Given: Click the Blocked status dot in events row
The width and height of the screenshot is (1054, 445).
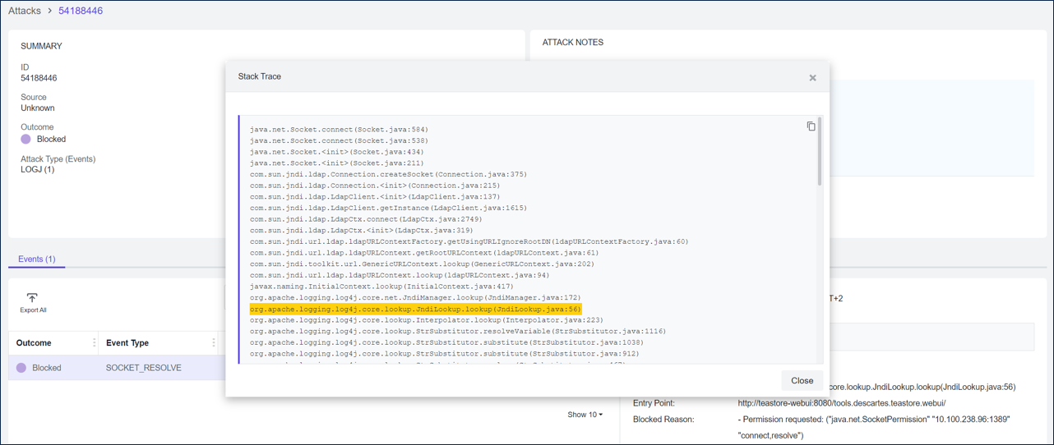Looking at the screenshot, I should tap(21, 368).
